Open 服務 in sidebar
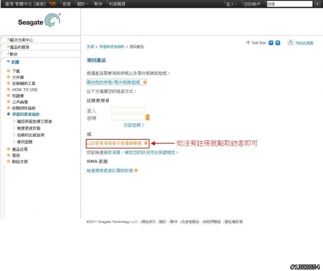The height and width of the screenshot is (271, 323). tap(16, 155)
